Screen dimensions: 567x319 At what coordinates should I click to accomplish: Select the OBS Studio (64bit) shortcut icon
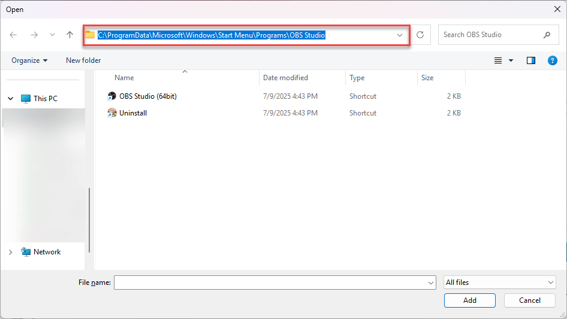[111, 96]
